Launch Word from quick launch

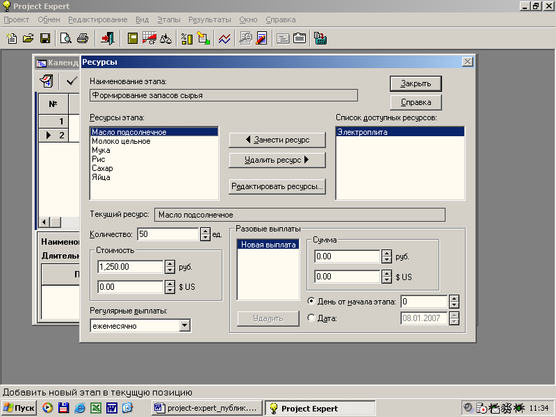pyautogui.click(x=112, y=408)
